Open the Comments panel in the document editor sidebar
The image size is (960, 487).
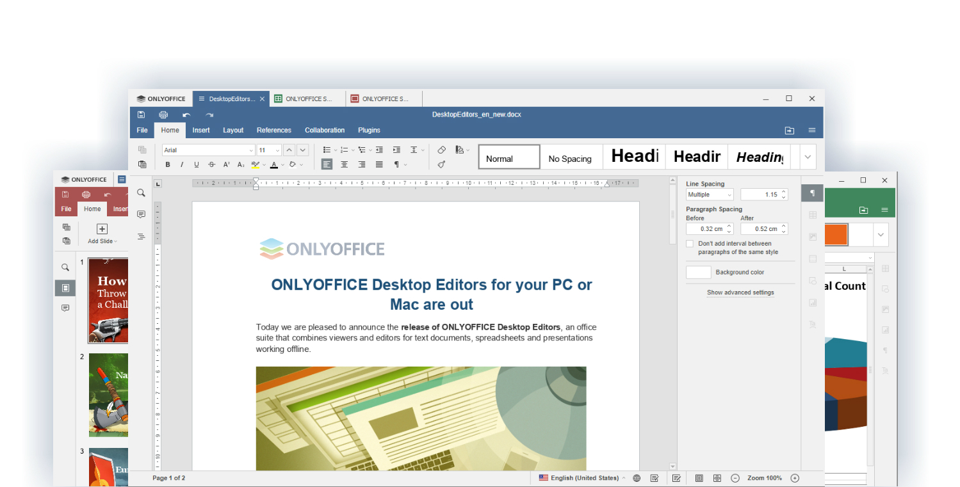142,214
